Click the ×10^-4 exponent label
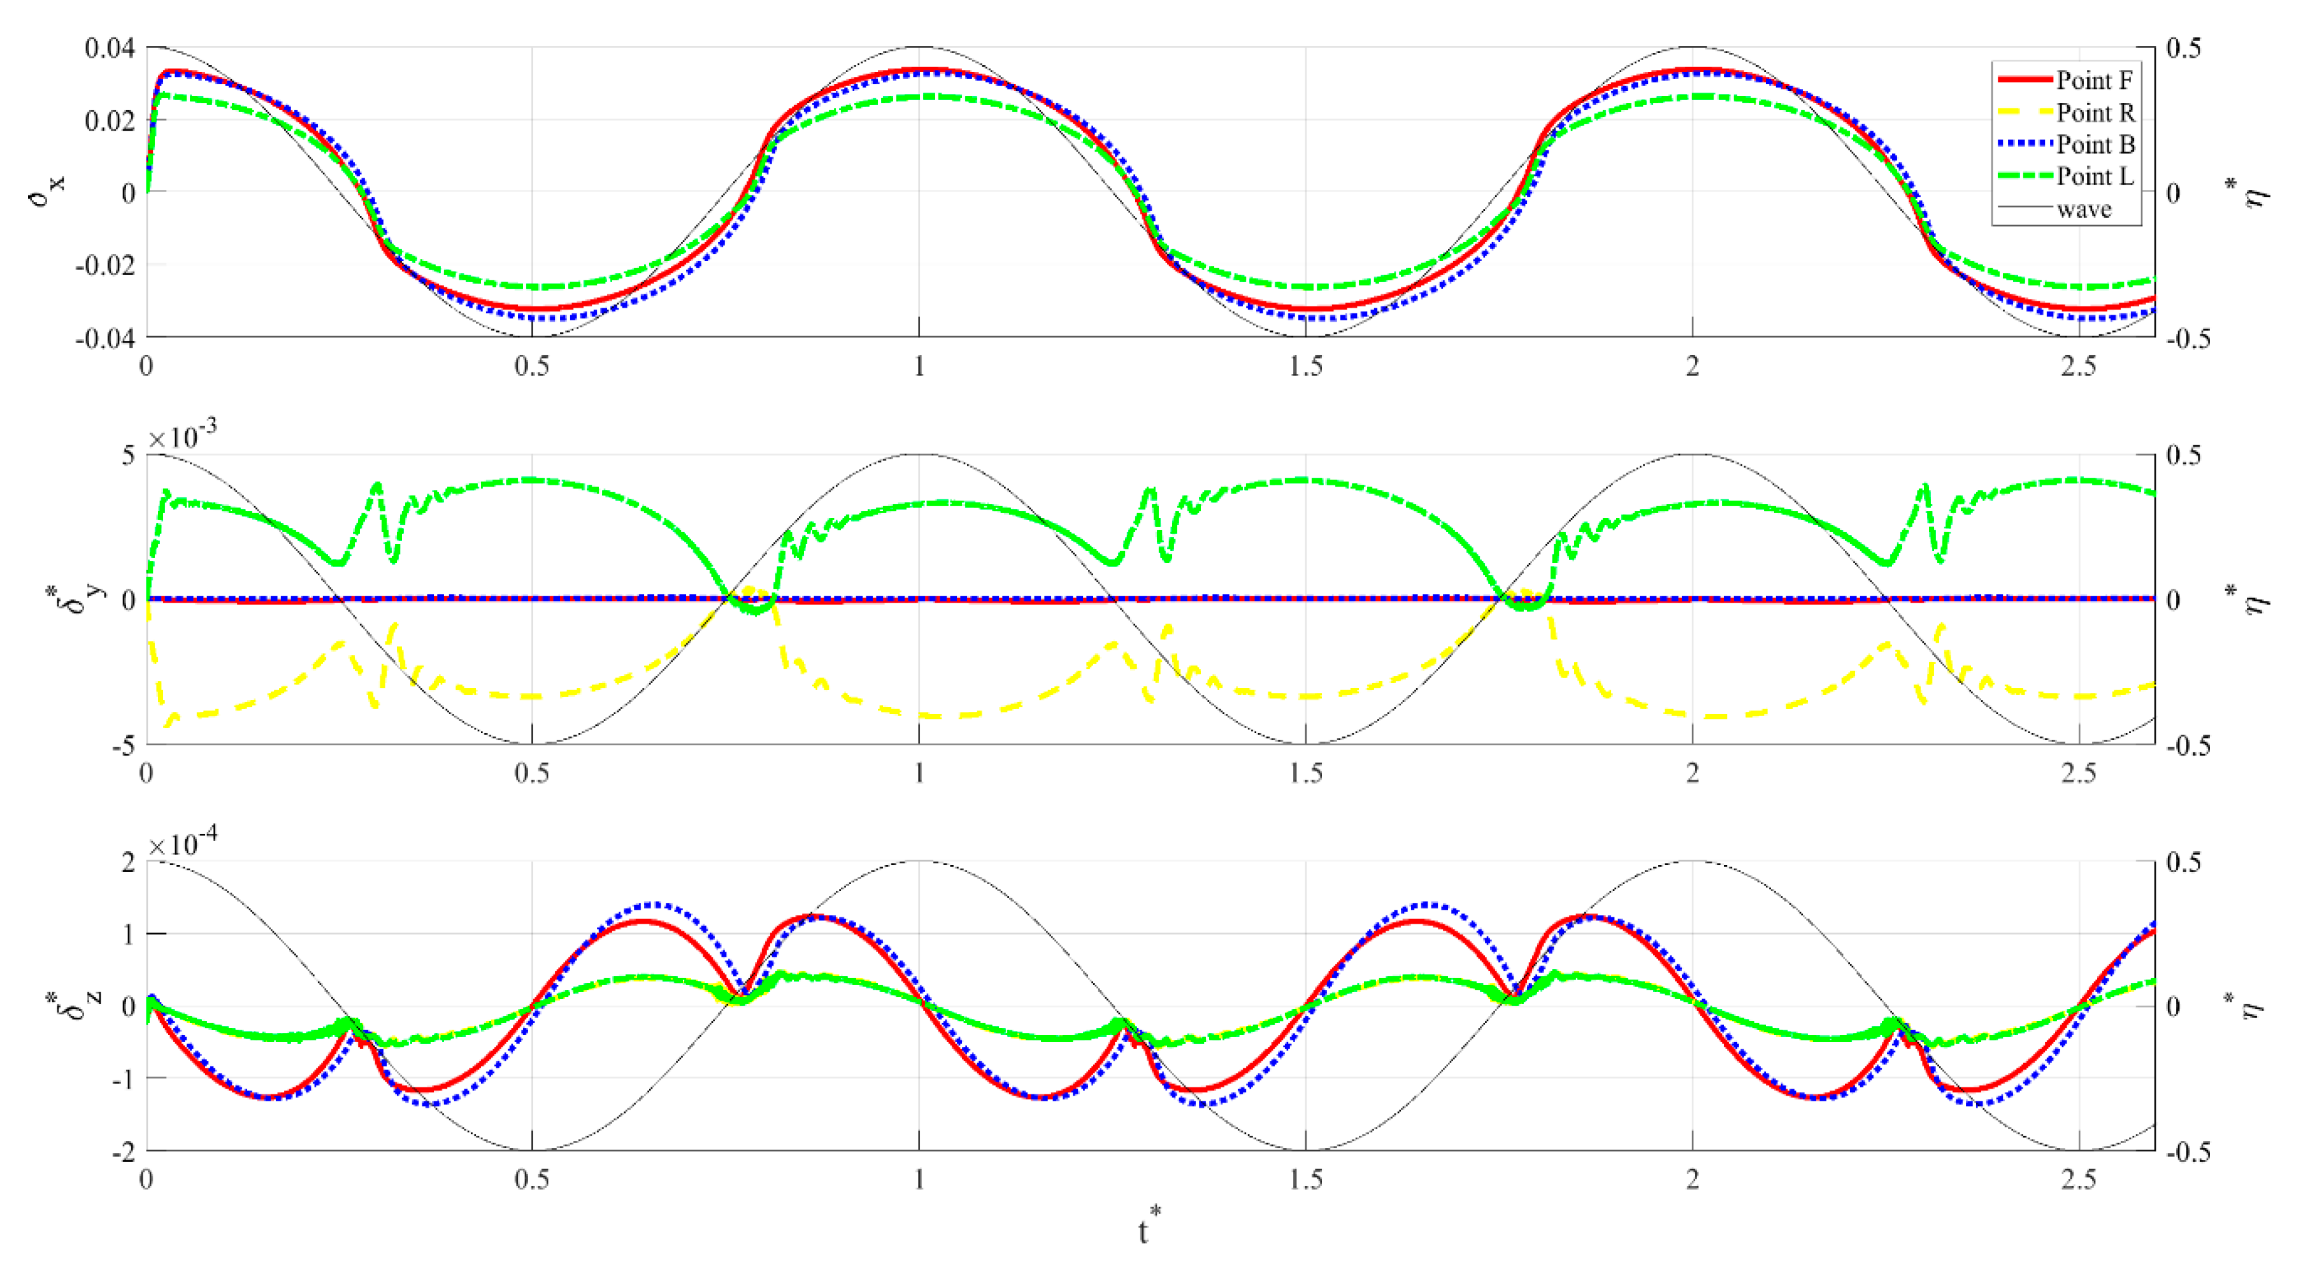 [182, 843]
